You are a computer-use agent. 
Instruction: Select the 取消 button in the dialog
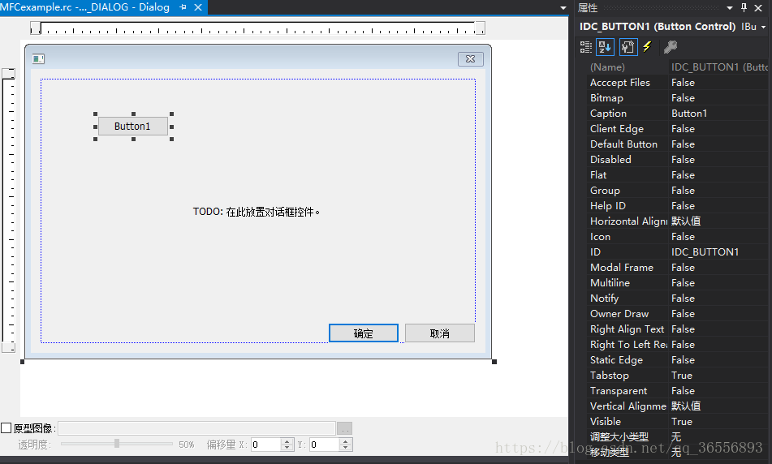click(440, 333)
